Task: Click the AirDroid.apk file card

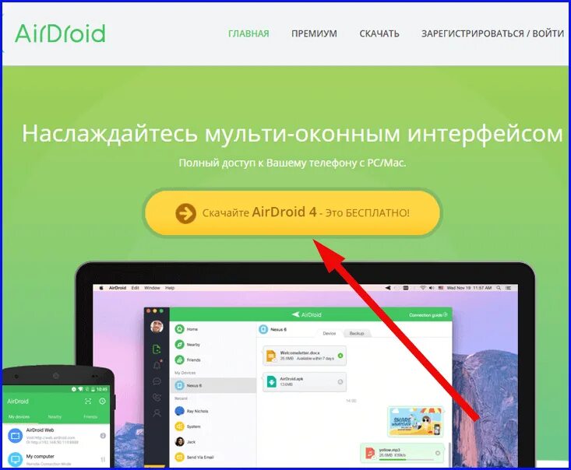Action: [305, 381]
